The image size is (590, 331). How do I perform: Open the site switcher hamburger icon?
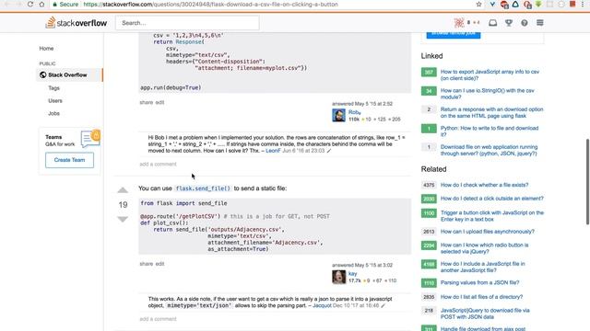(540, 23)
